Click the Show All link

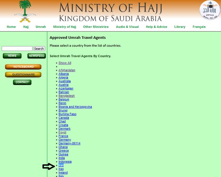pos(65,63)
